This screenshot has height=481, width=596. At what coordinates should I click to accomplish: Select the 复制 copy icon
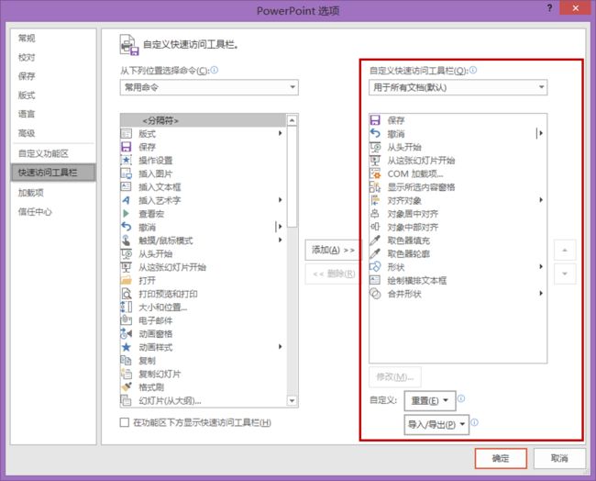[127, 361]
